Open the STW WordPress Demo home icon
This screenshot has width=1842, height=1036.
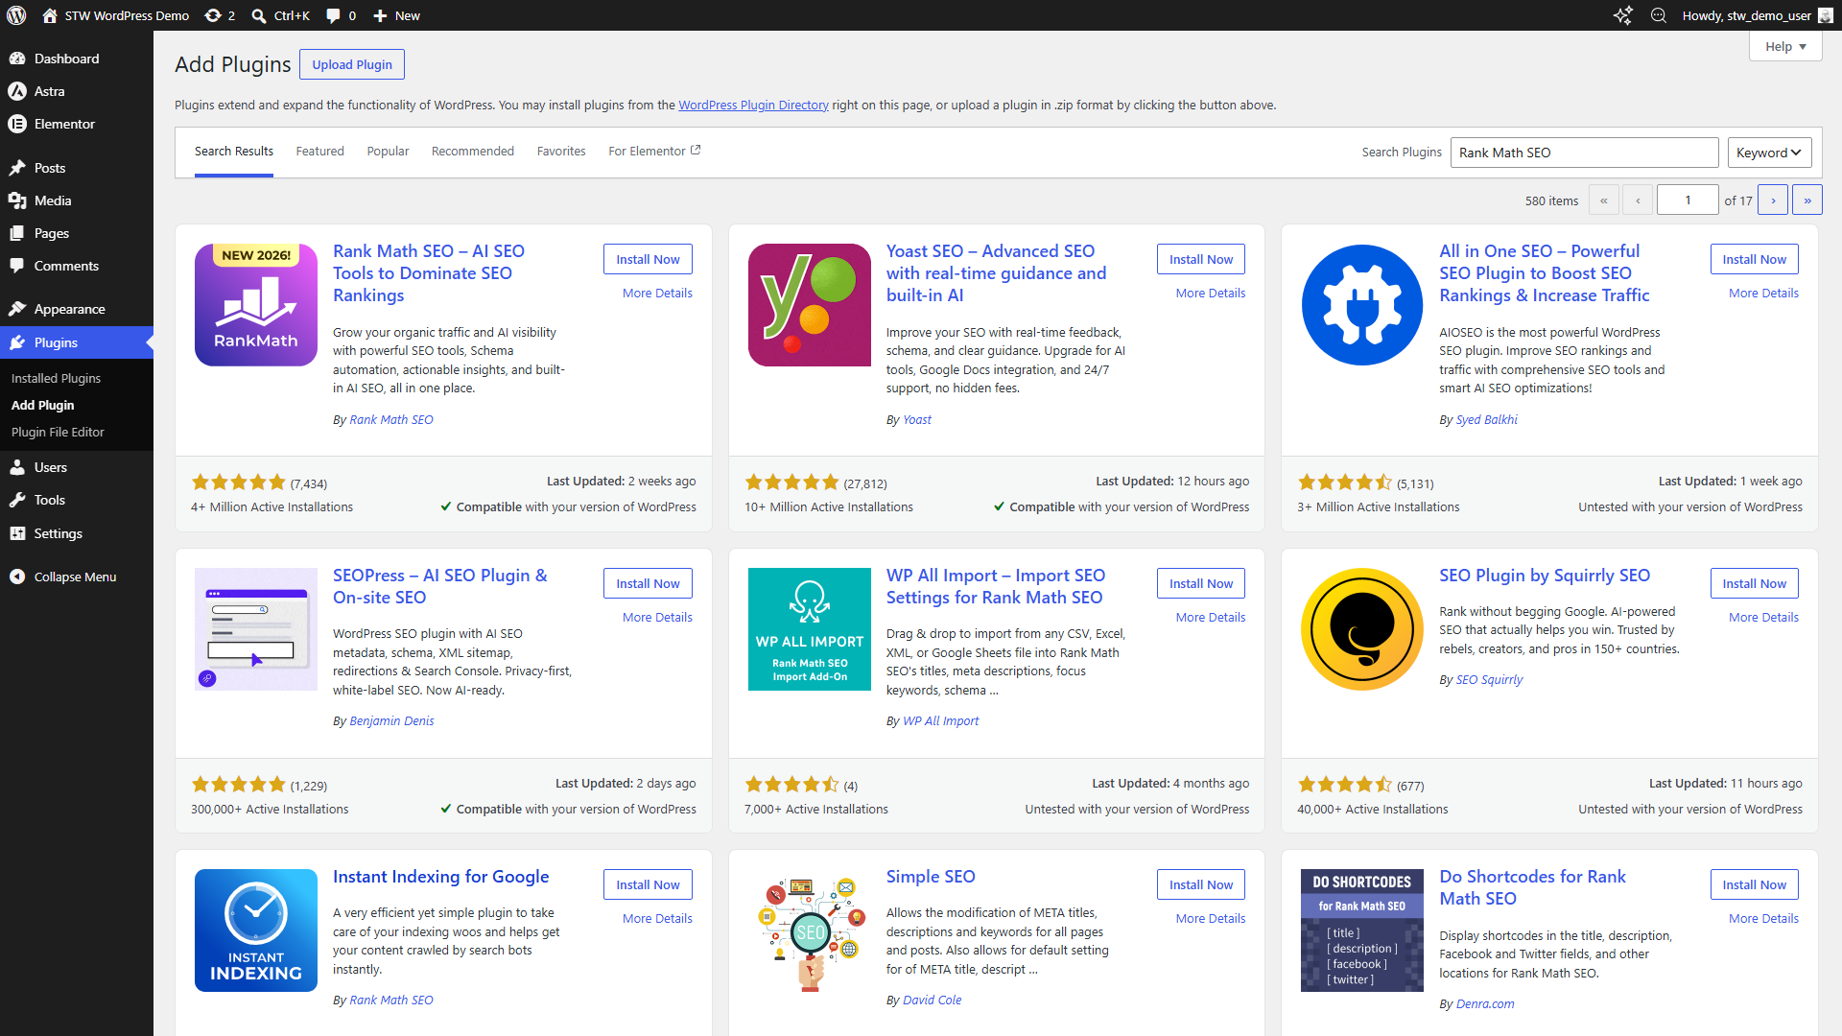(x=50, y=15)
